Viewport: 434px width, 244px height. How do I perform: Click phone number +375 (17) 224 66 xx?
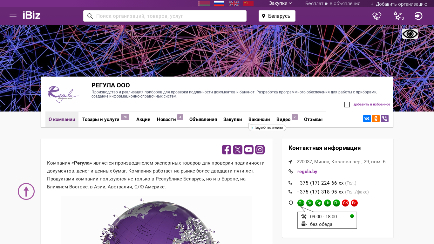point(320,183)
